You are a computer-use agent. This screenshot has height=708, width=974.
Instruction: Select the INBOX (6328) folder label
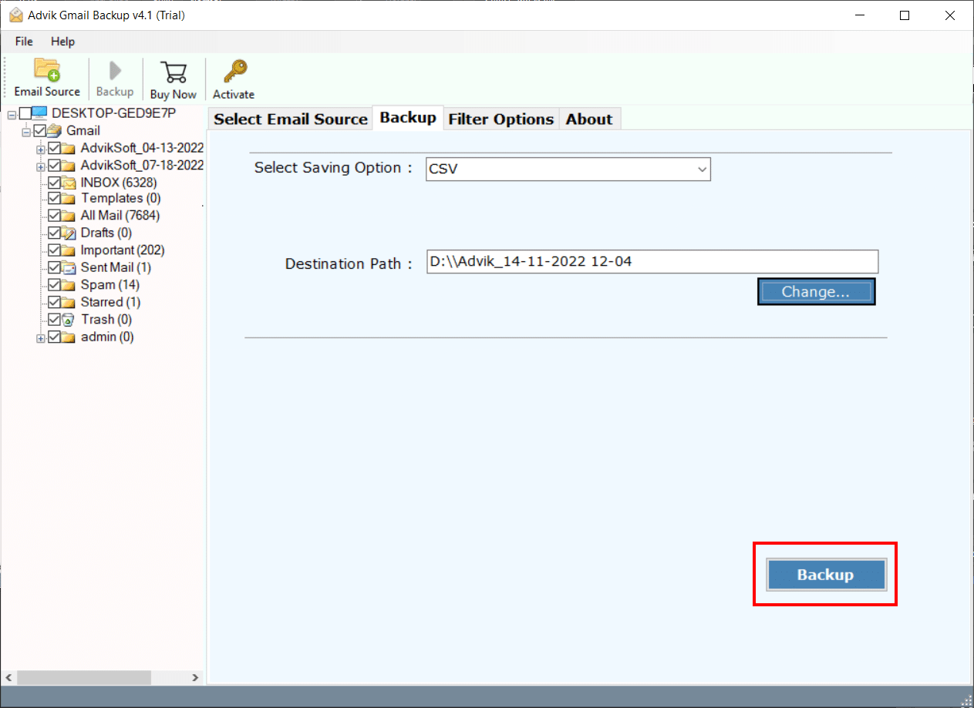(118, 183)
